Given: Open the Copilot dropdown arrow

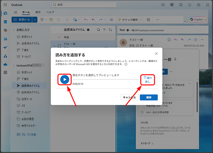Looking at the screenshot, I should pyautogui.click(x=205, y=20).
